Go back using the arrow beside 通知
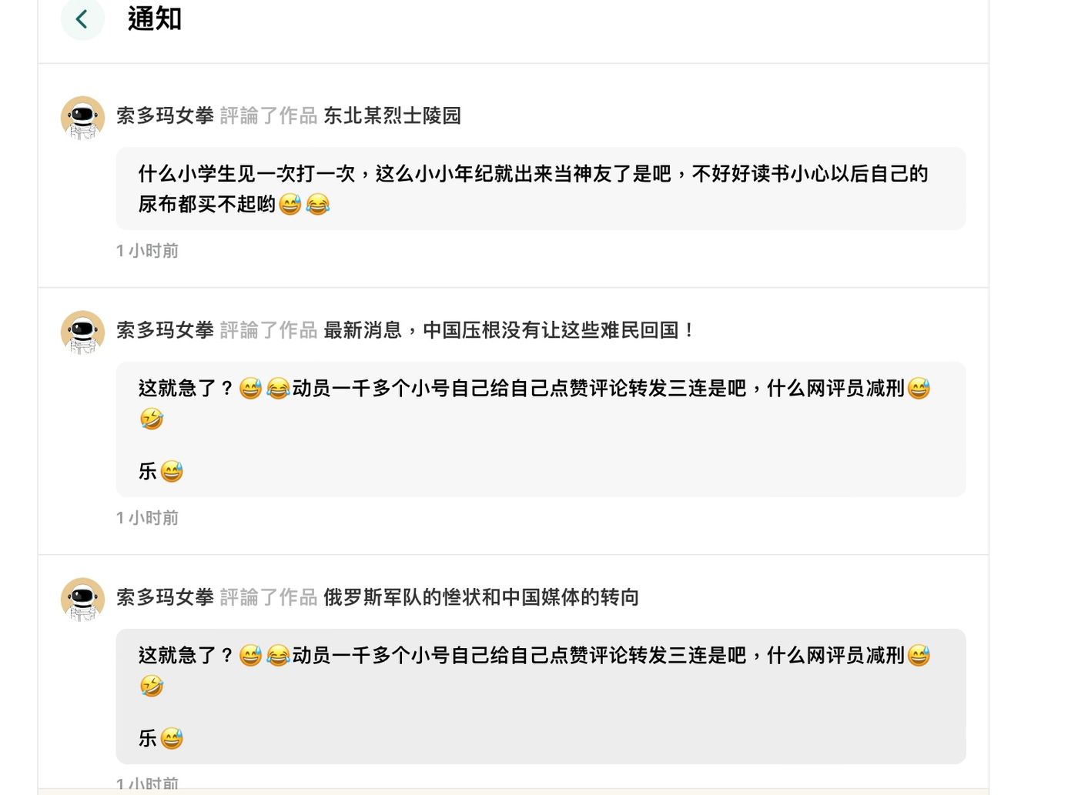This screenshot has height=795, width=1078. click(x=82, y=18)
